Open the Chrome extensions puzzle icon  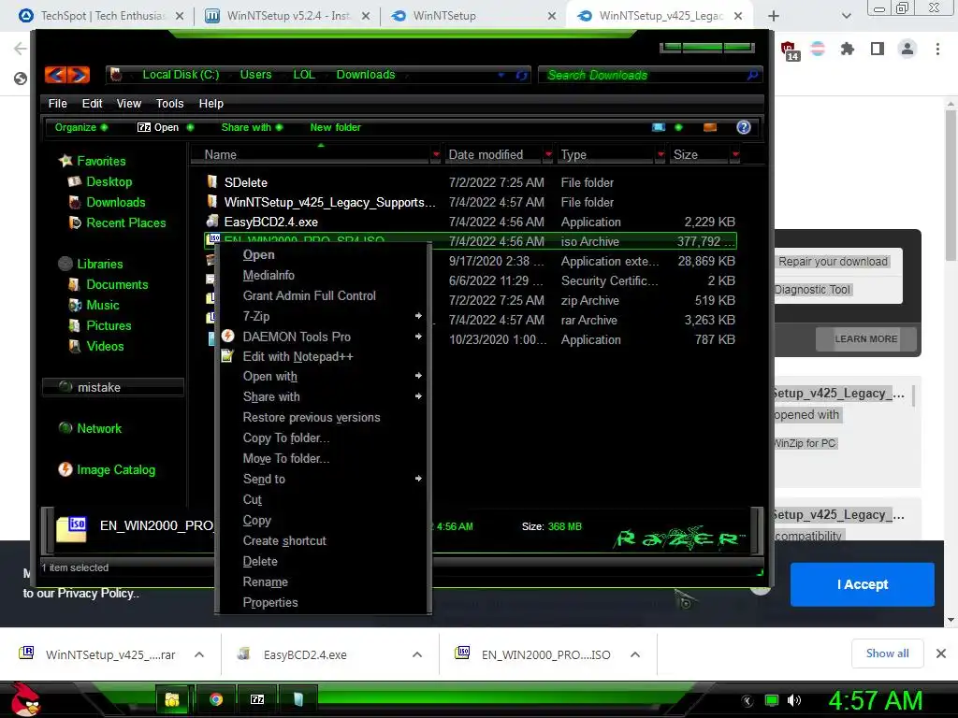848,49
